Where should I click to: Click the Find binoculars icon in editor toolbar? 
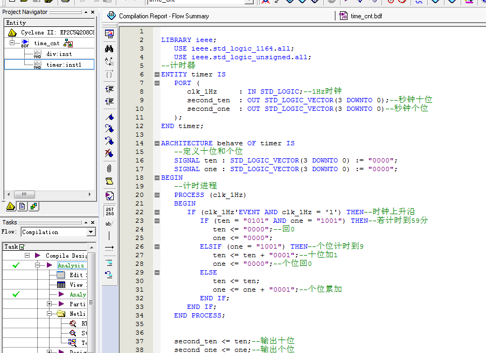point(109,48)
